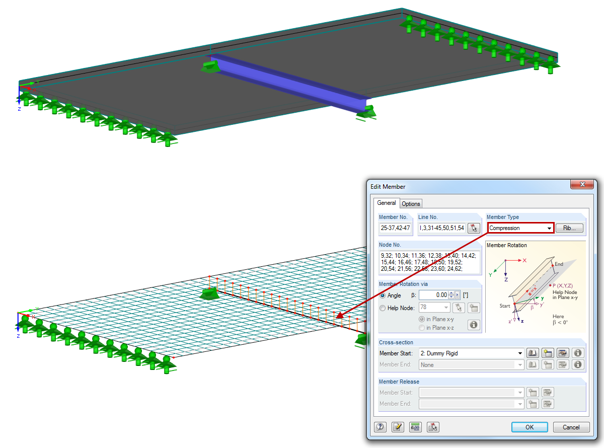This screenshot has width=604, height=448.
Task: Create new help node button in Member Rotation
Action: [x=474, y=308]
